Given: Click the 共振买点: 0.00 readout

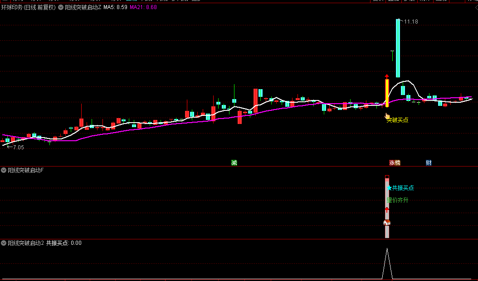Looking at the screenshot, I should tap(63, 243).
